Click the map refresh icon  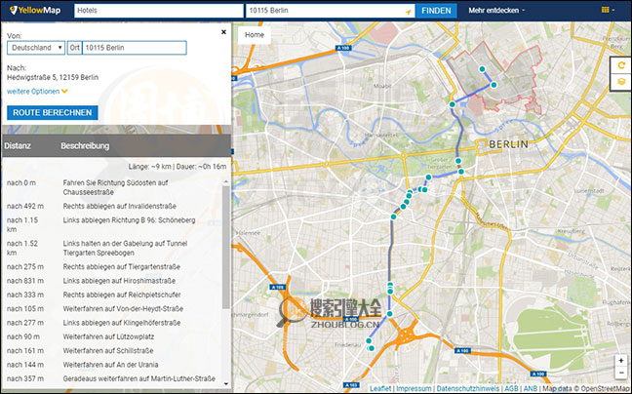click(621, 65)
